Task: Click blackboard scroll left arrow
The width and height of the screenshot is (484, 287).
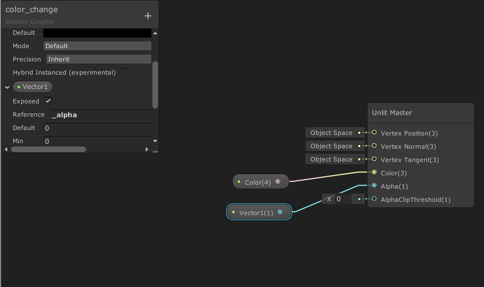Action: click(6, 149)
